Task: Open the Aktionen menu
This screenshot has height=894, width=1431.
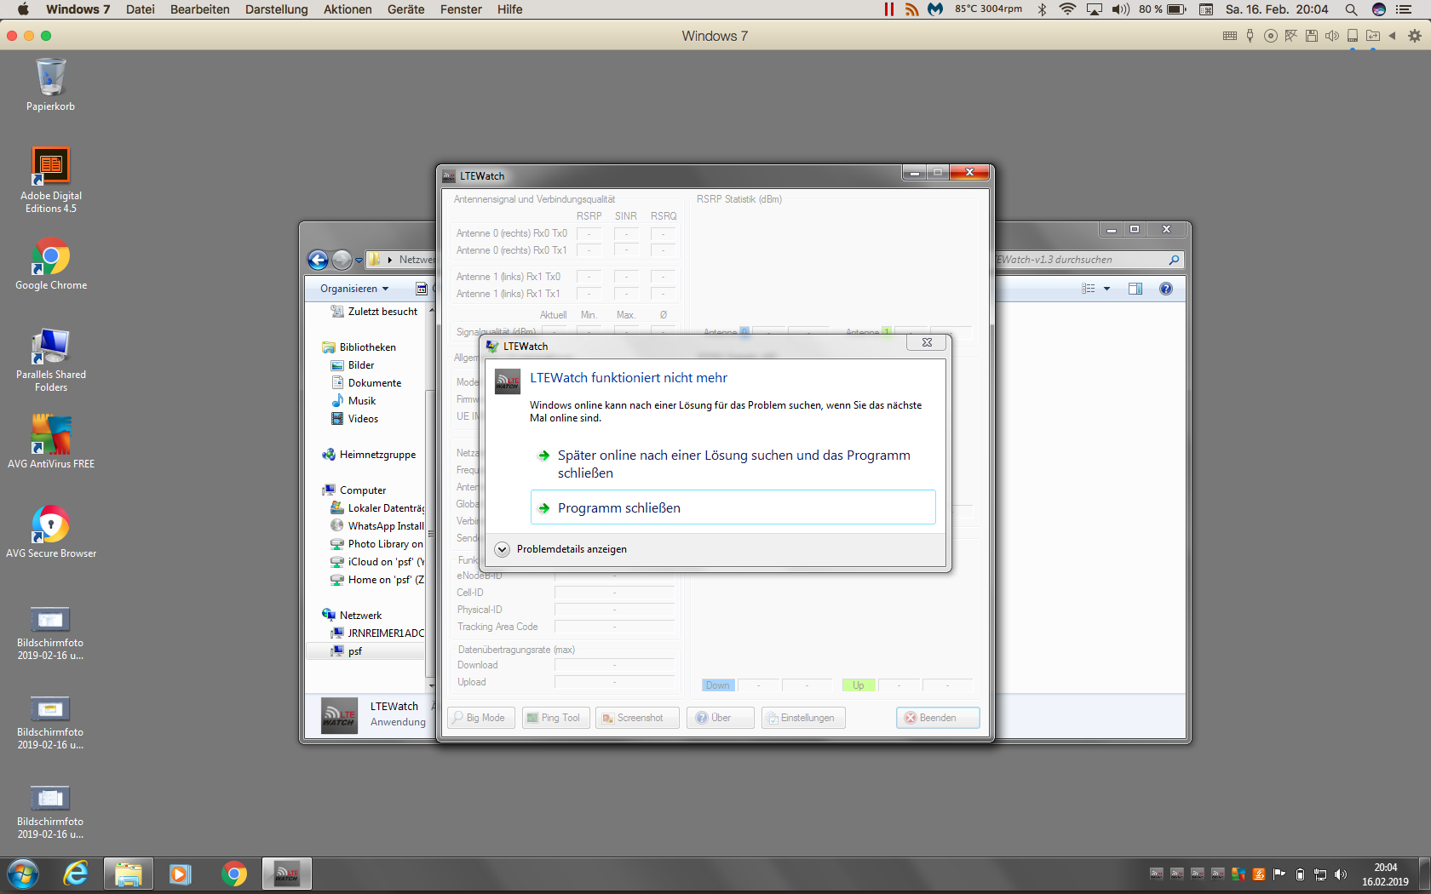Action: click(348, 9)
